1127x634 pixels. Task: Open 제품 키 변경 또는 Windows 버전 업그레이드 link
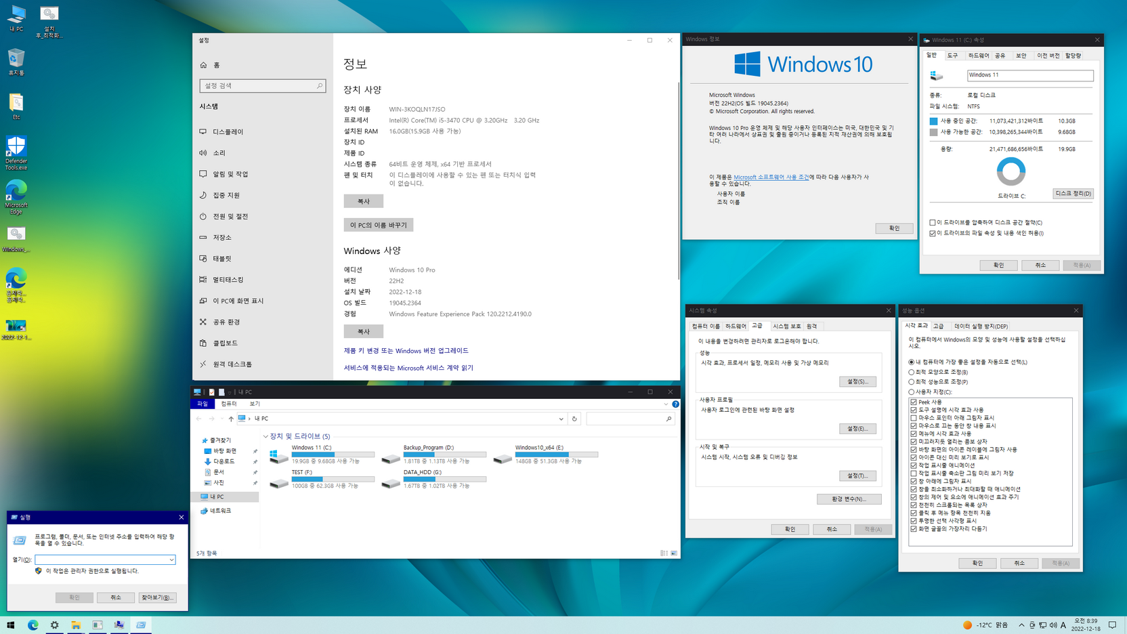(406, 351)
